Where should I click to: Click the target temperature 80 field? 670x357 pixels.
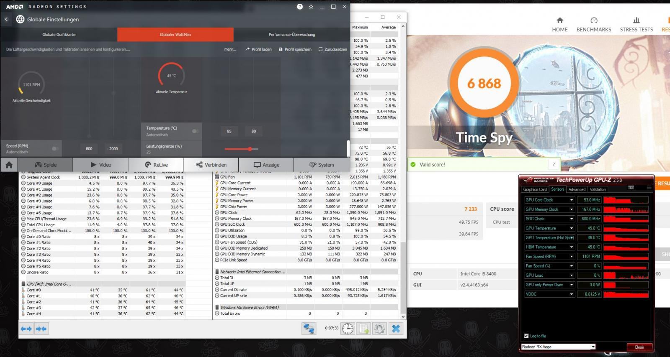253,131
